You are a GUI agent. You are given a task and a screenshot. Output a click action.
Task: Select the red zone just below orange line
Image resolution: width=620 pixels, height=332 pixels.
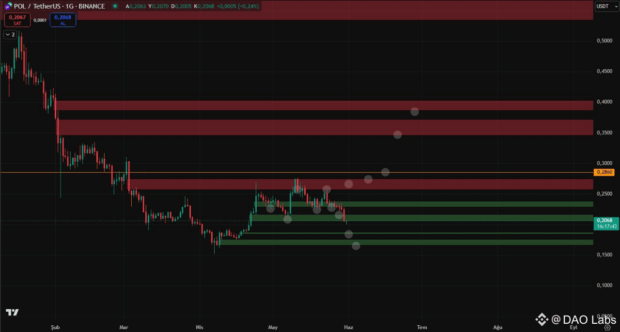pos(360,184)
